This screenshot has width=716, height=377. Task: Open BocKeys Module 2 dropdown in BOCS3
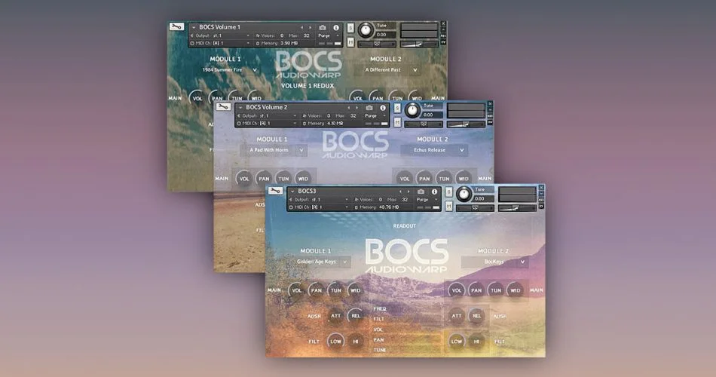coord(495,262)
